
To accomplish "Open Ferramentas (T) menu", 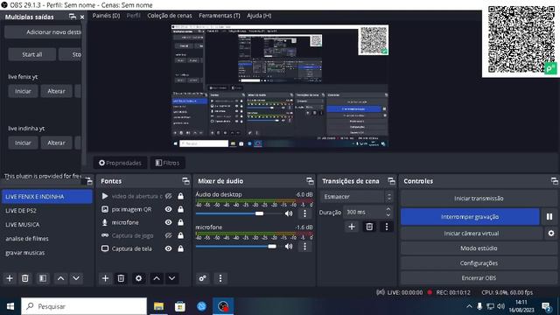I will 220,16.
